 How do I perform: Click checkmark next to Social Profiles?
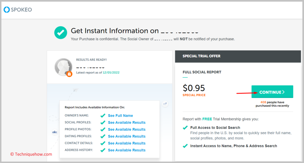click(x=103, y=123)
